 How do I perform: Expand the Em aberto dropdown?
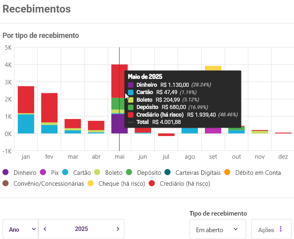[217, 229]
